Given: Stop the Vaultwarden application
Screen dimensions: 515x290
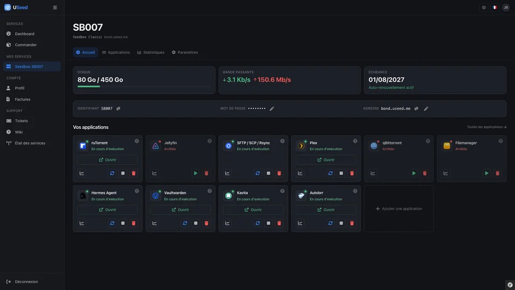Looking at the screenshot, I should 196,223.
